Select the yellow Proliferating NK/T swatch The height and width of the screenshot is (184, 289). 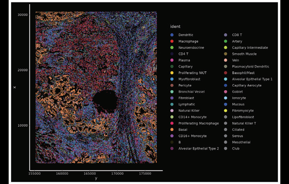pos(172,73)
